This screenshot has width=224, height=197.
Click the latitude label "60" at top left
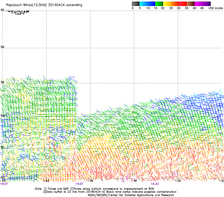(2, 10)
